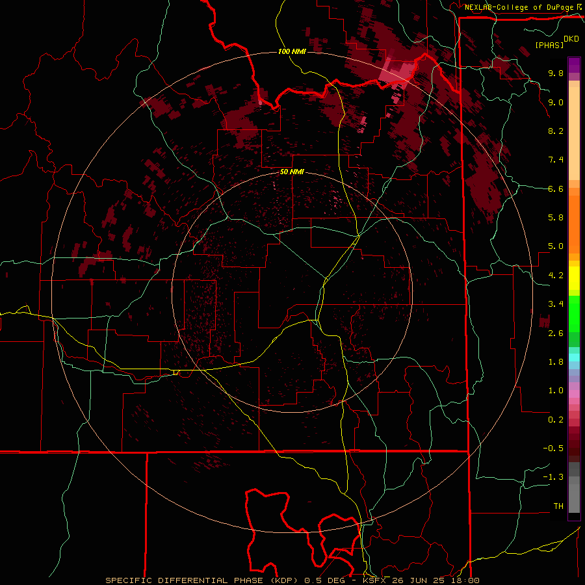Click the TH threshold label

coord(558,506)
